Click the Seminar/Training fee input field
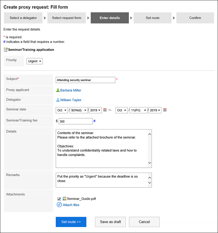 click(76, 121)
